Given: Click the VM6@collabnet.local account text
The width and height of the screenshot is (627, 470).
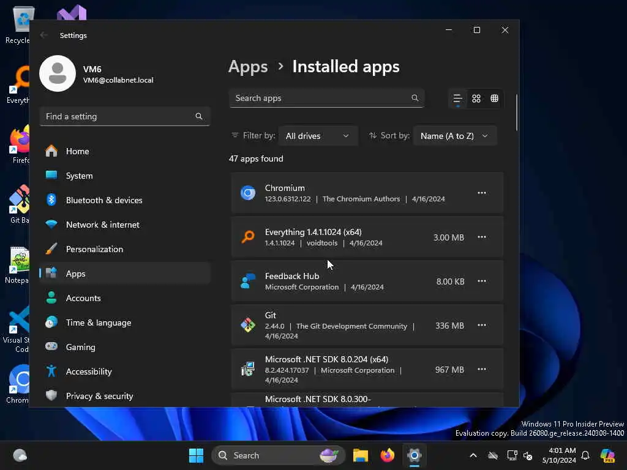Looking at the screenshot, I should pos(118,80).
